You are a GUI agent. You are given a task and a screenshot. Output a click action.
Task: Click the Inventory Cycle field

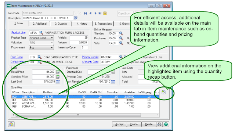tap(84, 47)
